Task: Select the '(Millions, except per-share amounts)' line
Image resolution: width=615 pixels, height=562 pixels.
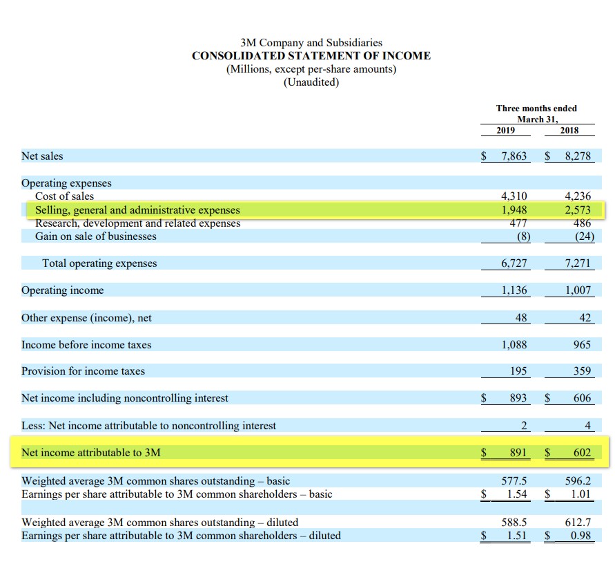Action: pyautogui.click(x=311, y=69)
